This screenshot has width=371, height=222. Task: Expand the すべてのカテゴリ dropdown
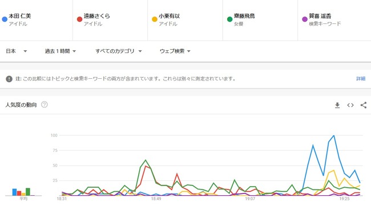click(119, 51)
